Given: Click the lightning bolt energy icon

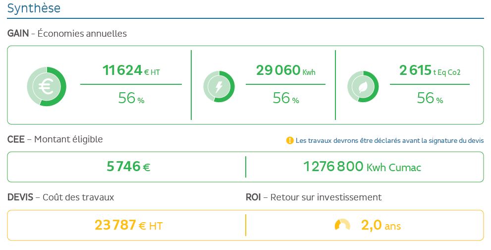Looking at the screenshot, I should coord(219,86).
